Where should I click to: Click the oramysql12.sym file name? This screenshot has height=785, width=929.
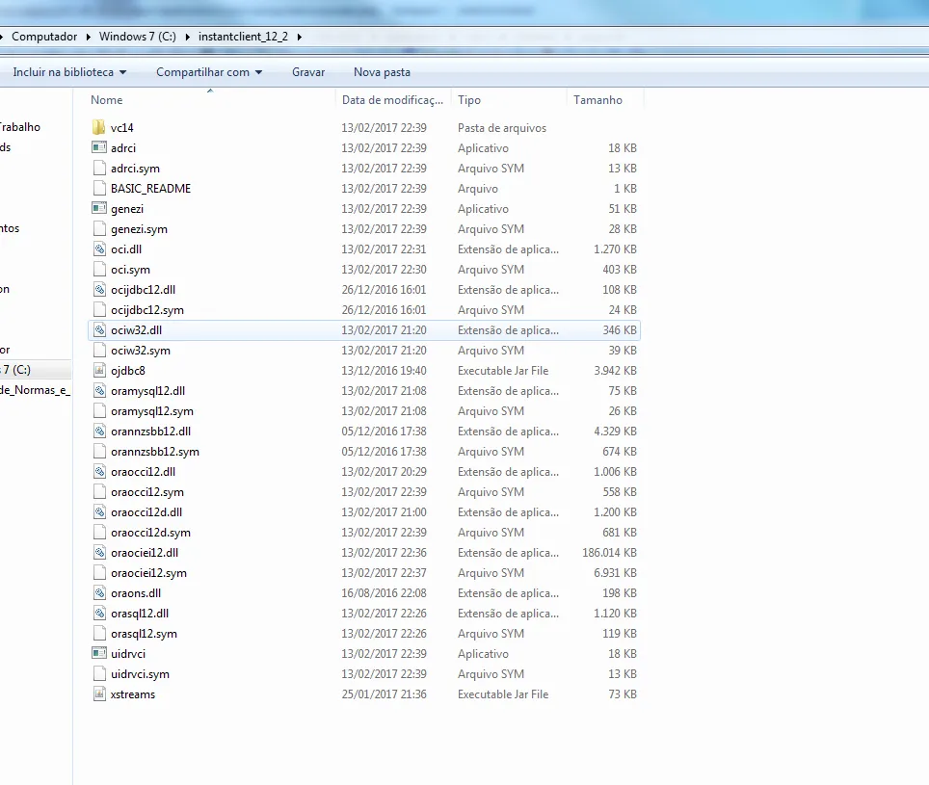(x=151, y=411)
